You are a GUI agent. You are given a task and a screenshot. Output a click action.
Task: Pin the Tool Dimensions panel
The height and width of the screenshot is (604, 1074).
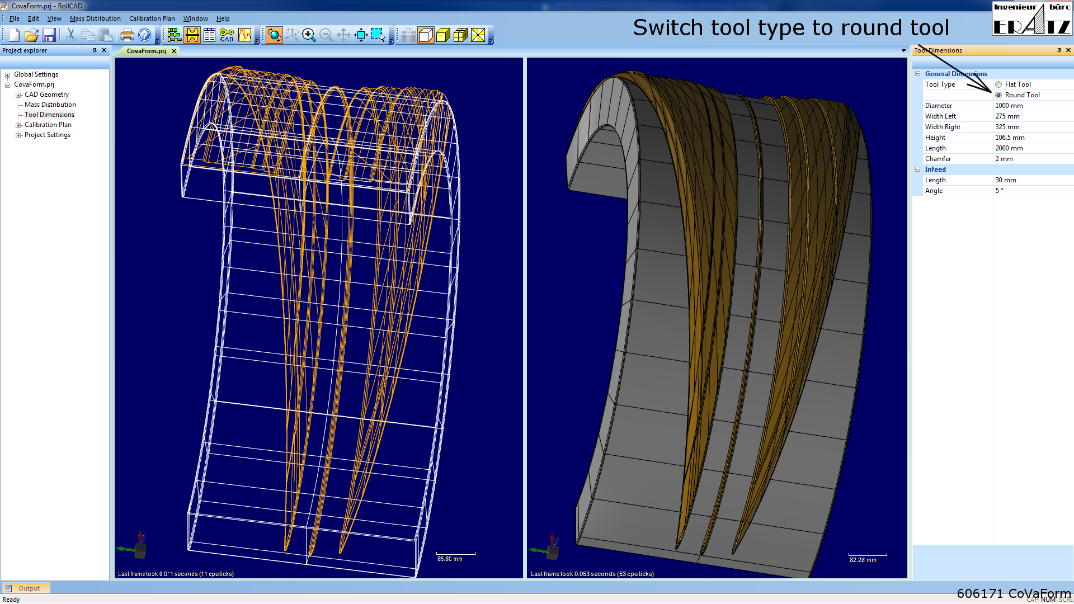pos(1059,50)
